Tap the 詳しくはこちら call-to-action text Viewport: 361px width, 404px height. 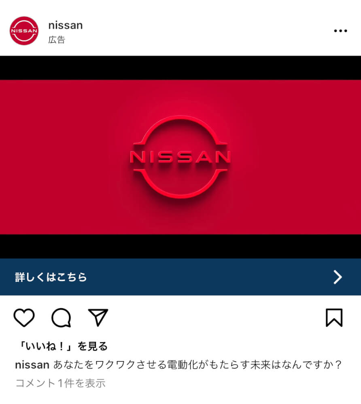click(51, 277)
